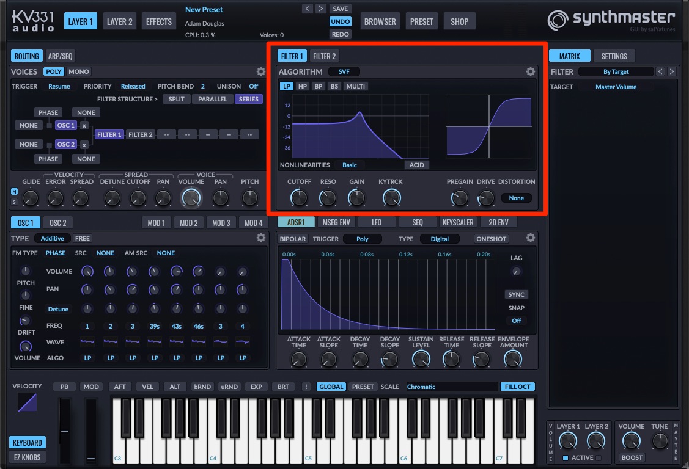The image size is (689, 469).
Task: Click the exclamation mark panic button
Action: [306, 387]
